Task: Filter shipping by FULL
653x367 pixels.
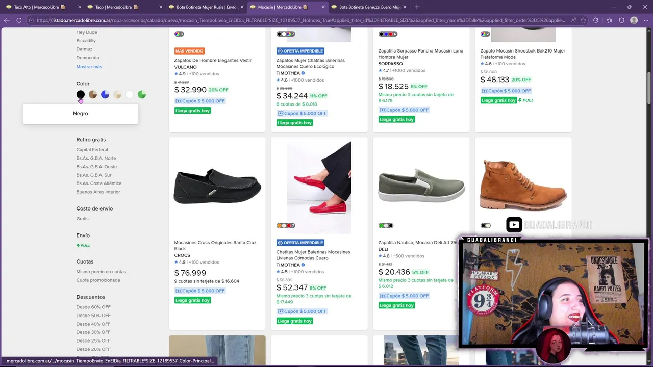Action: click(x=83, y=246)
